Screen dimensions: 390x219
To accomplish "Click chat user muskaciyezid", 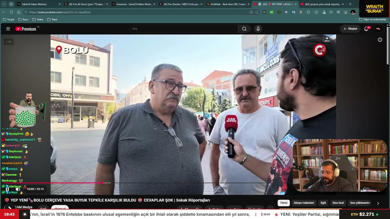I will [x=12, y=163].
